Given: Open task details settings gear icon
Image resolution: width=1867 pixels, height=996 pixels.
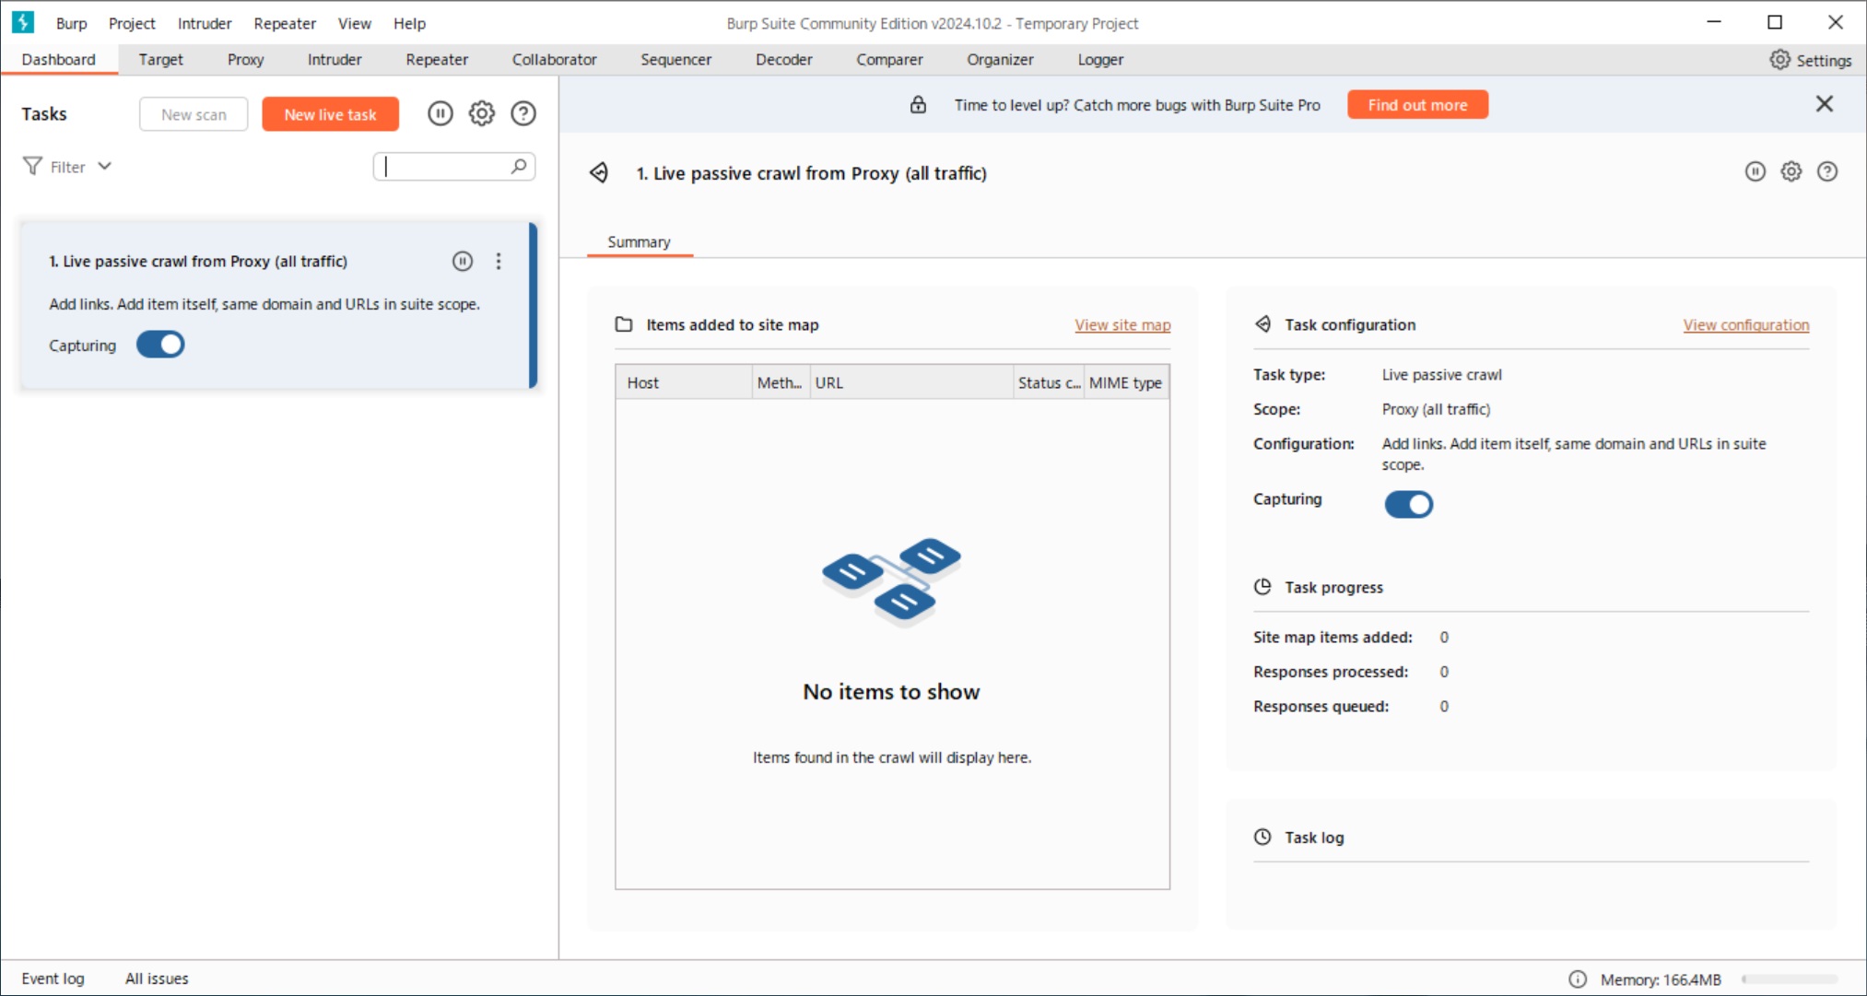Looking at the screenshot, I should click(x=1791, y=171).
